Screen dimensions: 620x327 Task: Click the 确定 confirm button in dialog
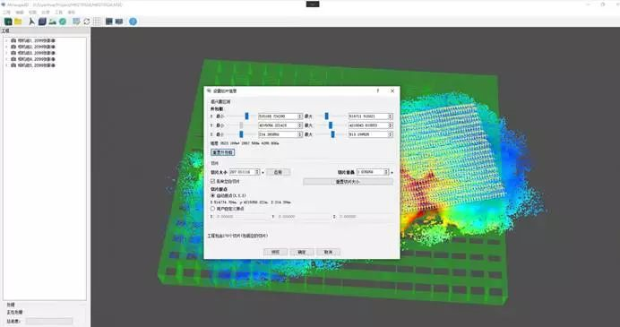pos(302,252)
